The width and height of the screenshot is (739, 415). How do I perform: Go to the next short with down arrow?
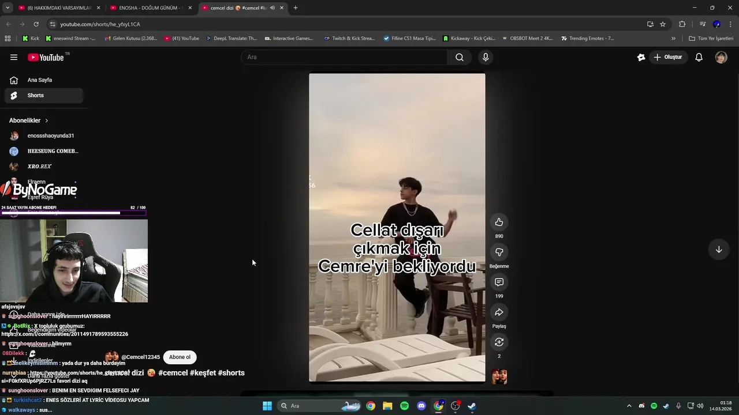[x=719, y=250]
